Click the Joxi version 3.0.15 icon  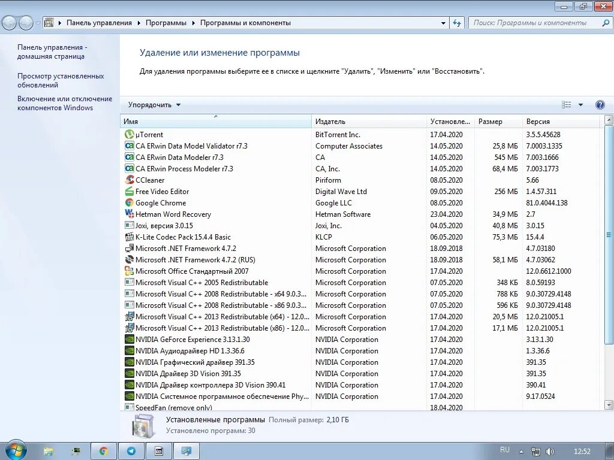point(130,225)
